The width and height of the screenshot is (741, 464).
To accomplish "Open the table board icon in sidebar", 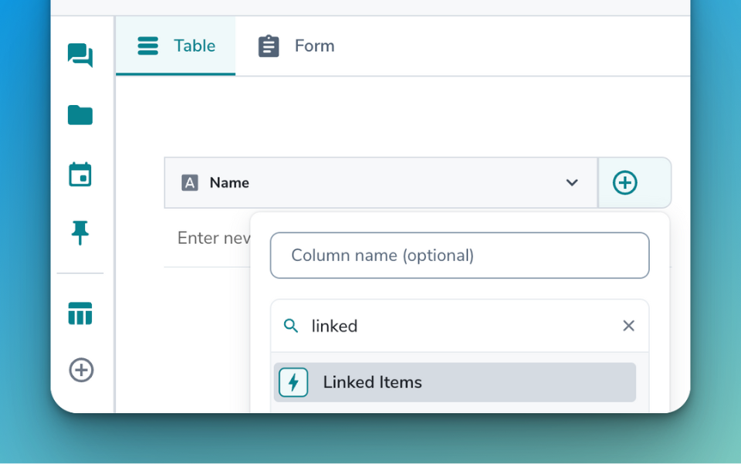I will tap(80, 313).
